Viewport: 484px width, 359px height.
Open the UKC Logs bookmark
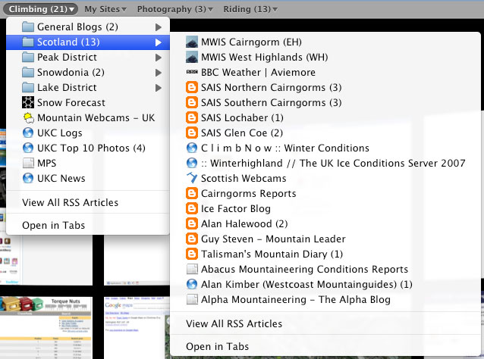pos(88,133)
